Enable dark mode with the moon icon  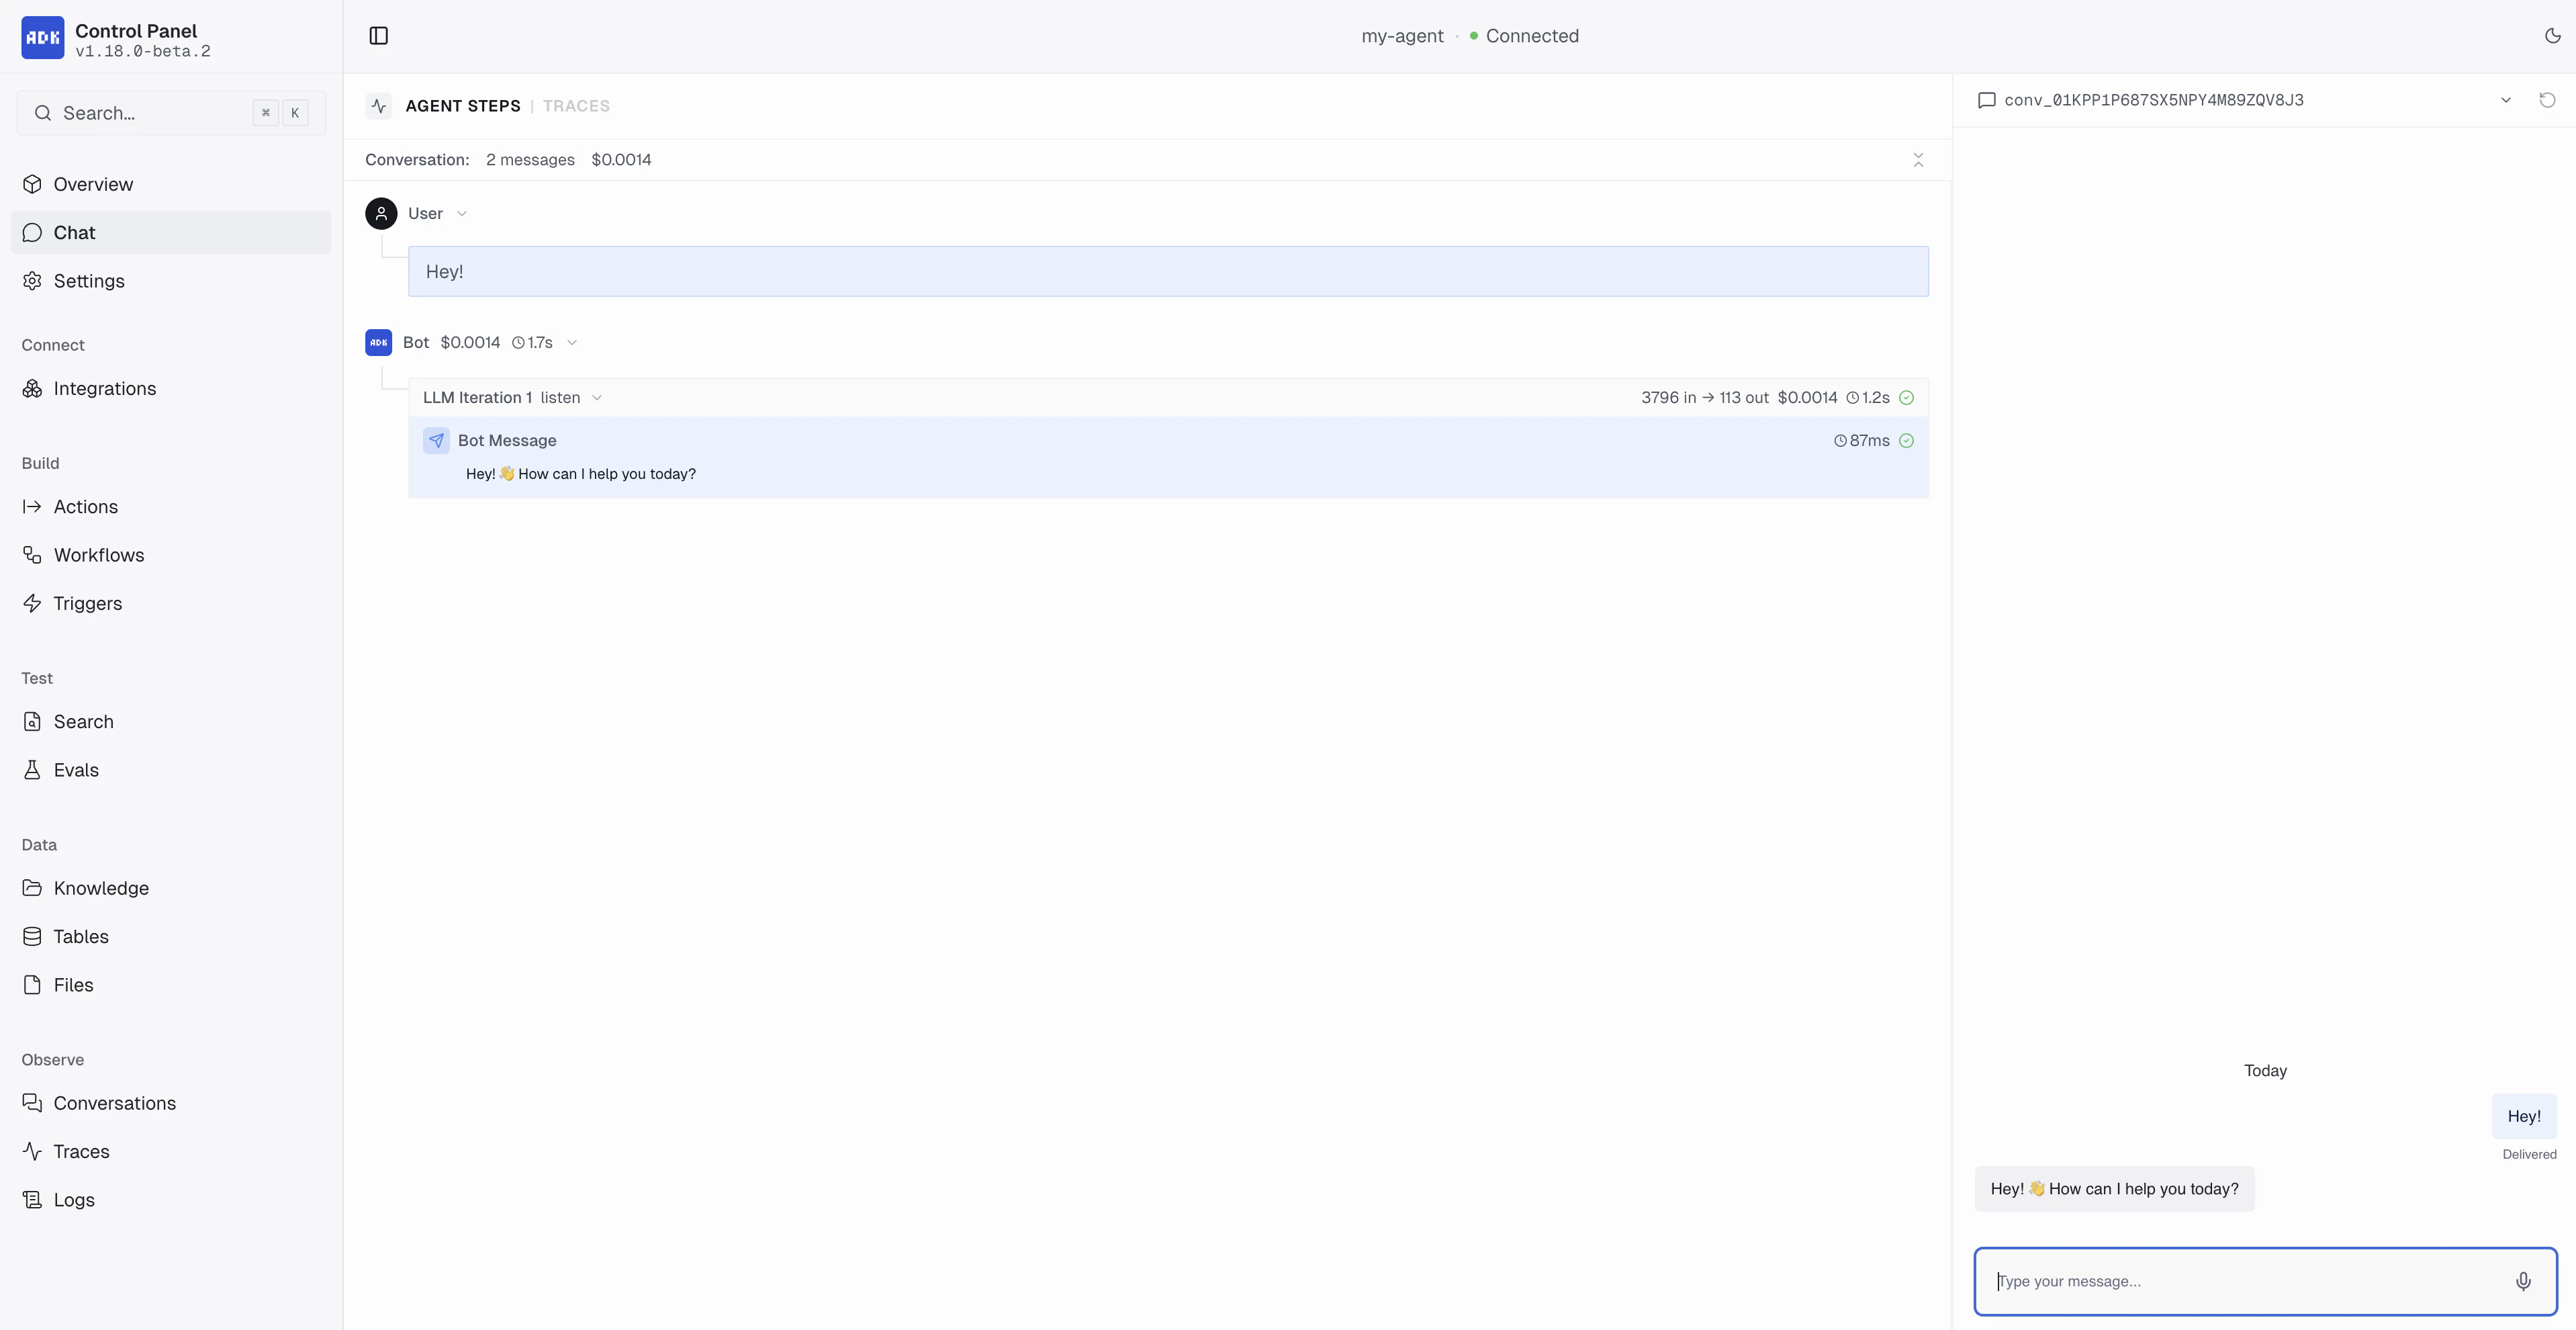[2551, 35]
